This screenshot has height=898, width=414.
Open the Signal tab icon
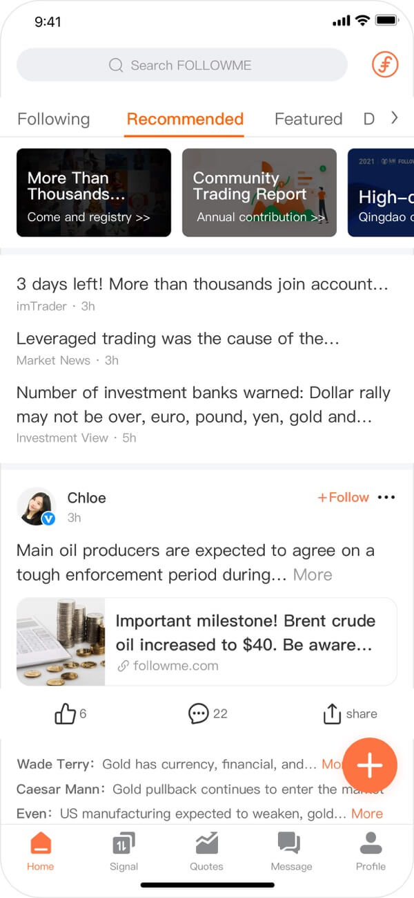(124, 843)
